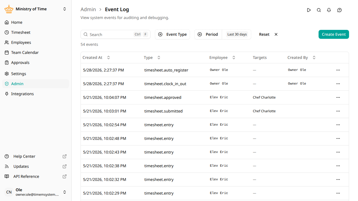This screenshot has width=358, height=201.
Task: Open Settings from sidebar
Action: pyautogui.click(x=36, y=74)
